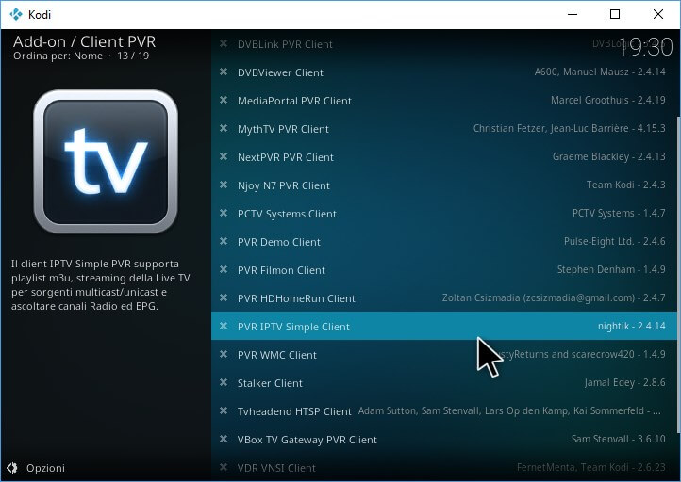Click the Kodi logo in title bar
This screenshot has height=482, width=681.
[16, 14]
